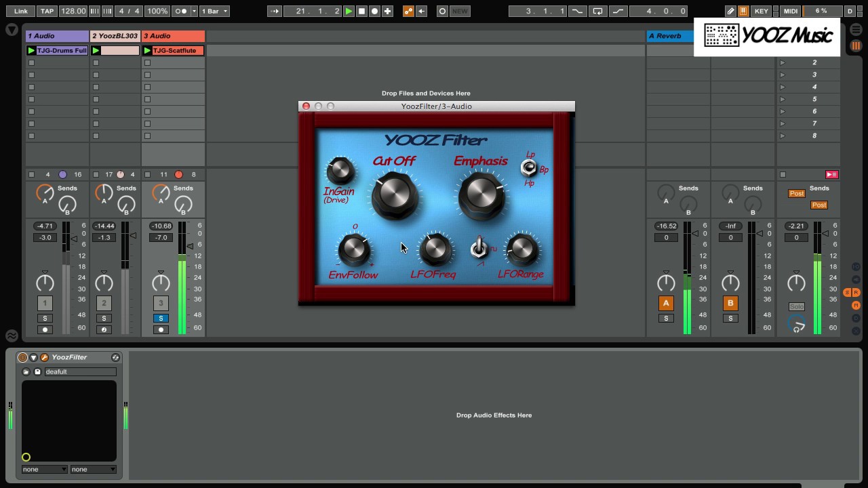This screenshot has height=488, width=868.
Task: Click the InGain Drive knob in YoozFilter
Action: (340, 171)
